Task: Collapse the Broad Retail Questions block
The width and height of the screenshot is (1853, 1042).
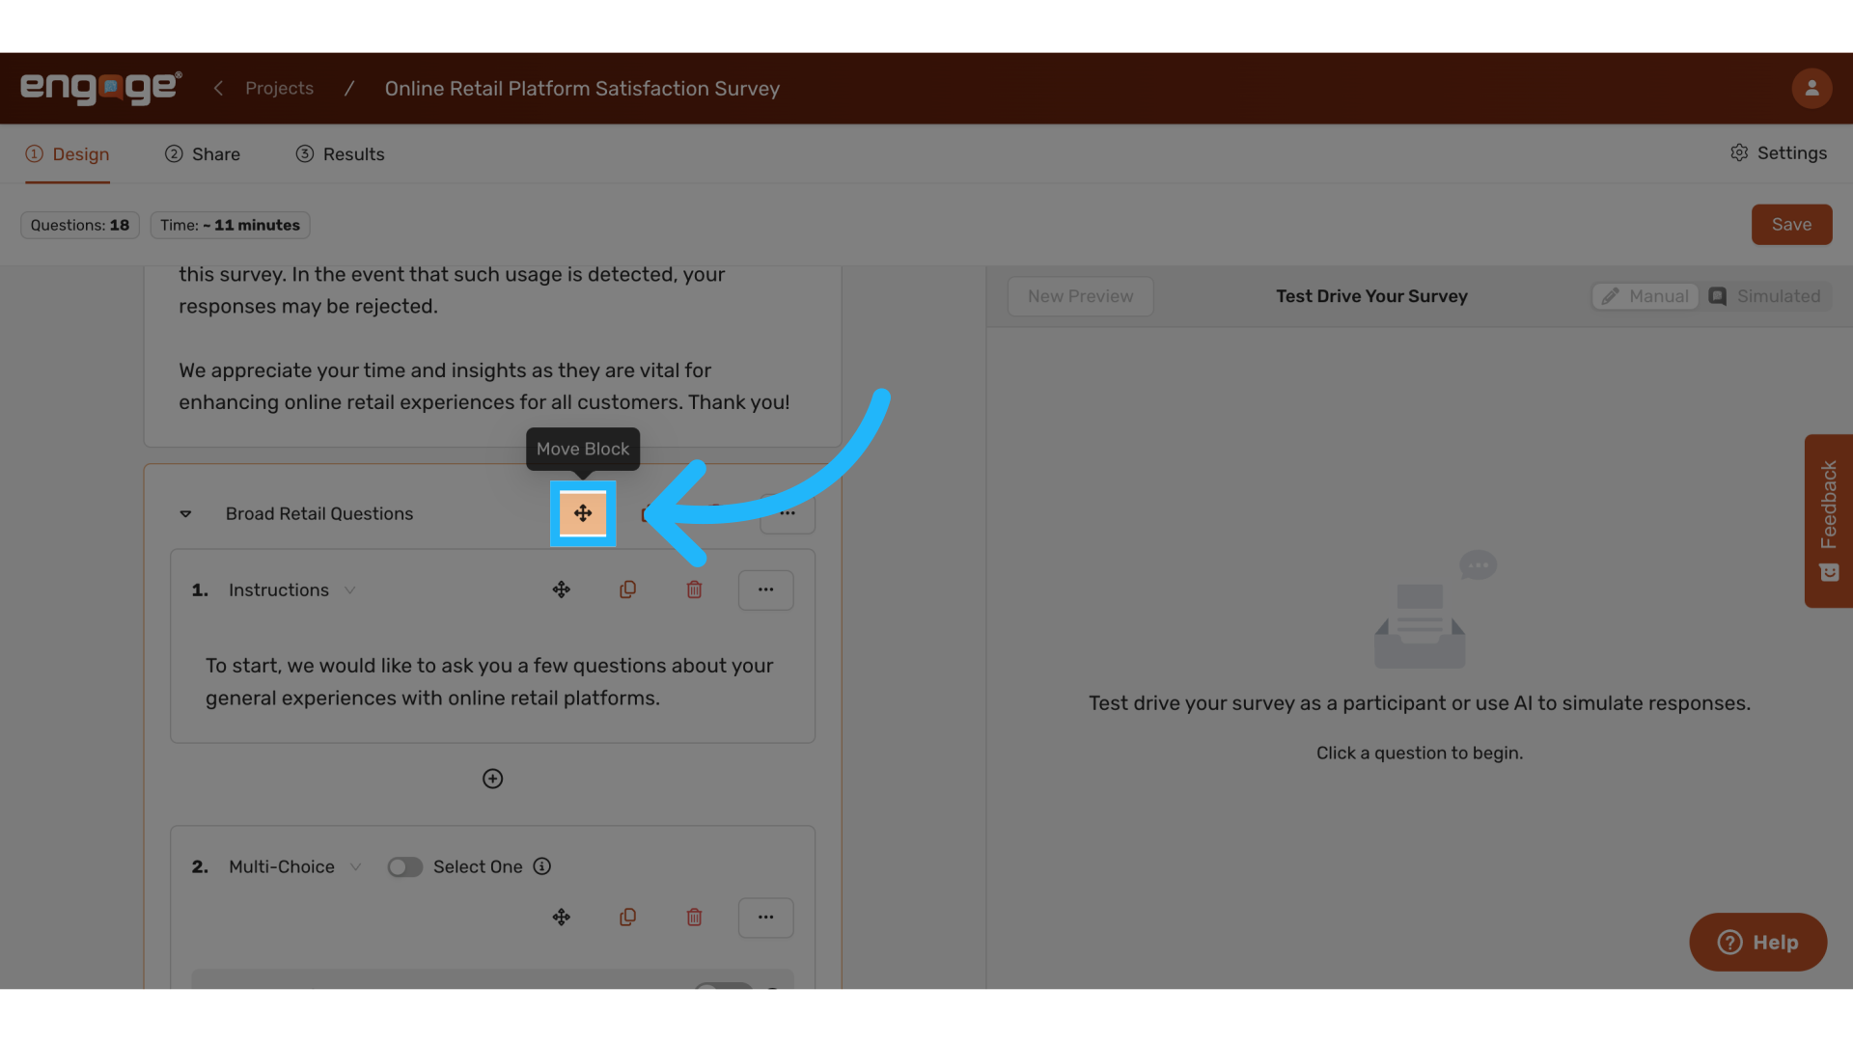Action: tap(185, 514)
